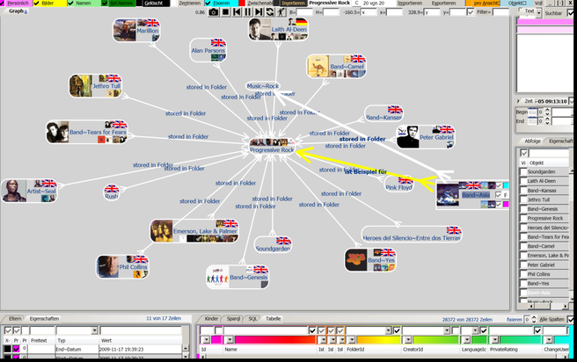Select the central Progressive Rock node
Image resolution: width=577 pixels, height=362 pixels.
[272, 146]
